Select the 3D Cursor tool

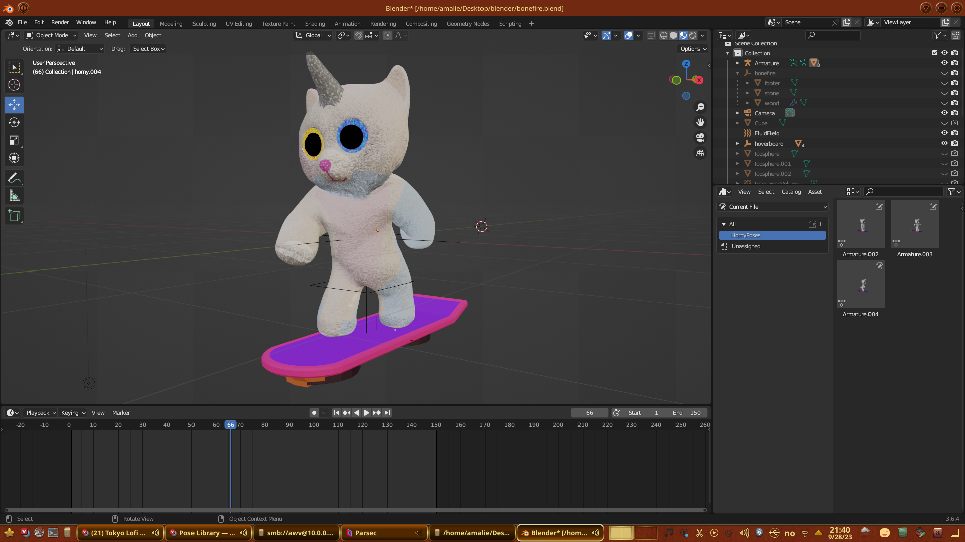[14, 85]
